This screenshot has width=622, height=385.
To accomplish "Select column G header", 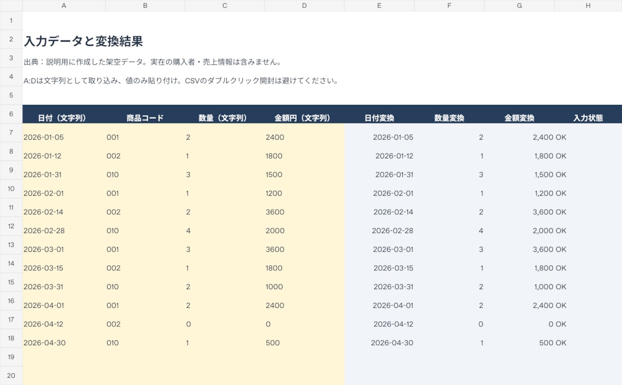I will 520,6.
